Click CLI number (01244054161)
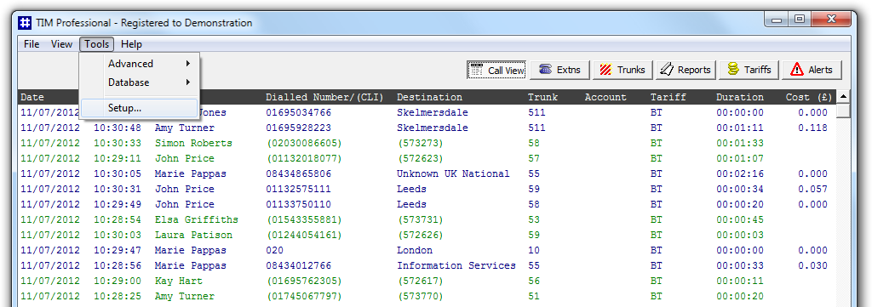Screen dimensions: 872x307 pyautogui.click(x=304, y=235)
